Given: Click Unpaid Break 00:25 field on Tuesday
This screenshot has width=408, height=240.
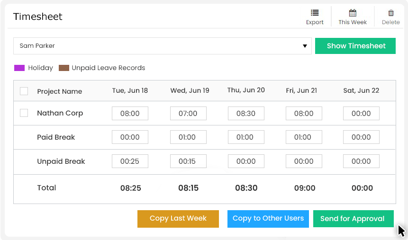Looking at the screenshot, I should tap(130, 161).
